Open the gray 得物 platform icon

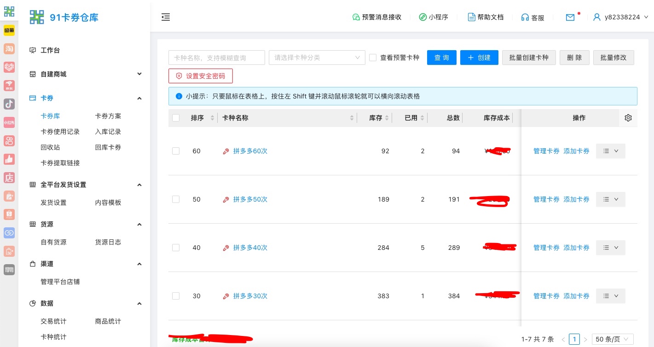pos(9,270)
